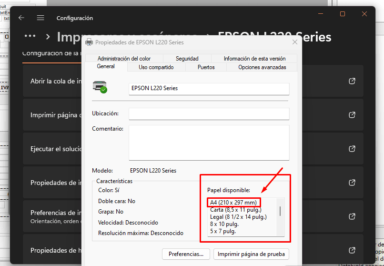Switch to the Uso compartido tab
Screen dimensions: 384x266
pos(156,67)
